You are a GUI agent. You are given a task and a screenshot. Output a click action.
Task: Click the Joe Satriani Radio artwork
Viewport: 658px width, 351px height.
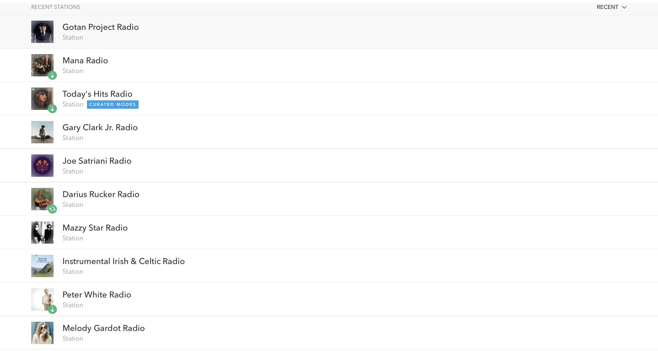42,166
